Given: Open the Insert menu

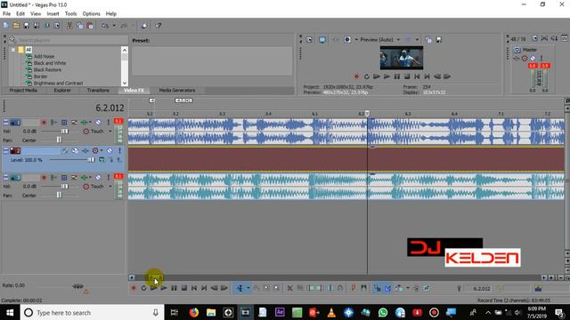Looking at the screenshot, I should [53, 14].
